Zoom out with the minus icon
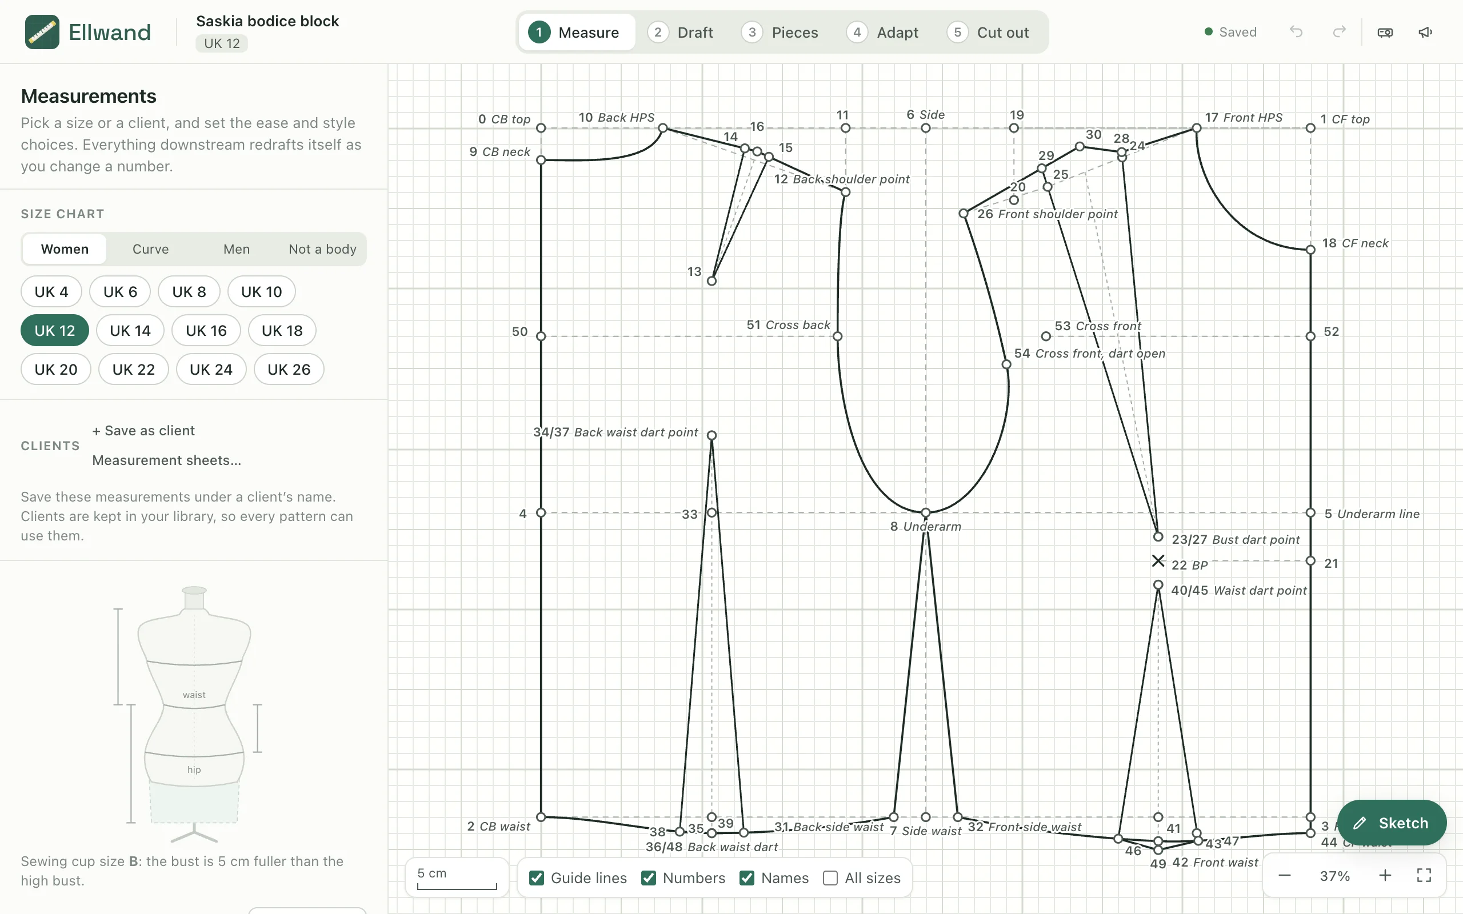 (x=1285, y=875)
